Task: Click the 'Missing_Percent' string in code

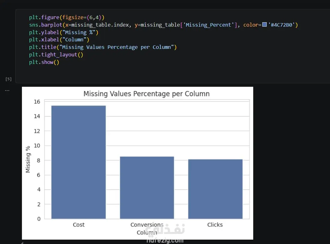Action: (209, 25)
